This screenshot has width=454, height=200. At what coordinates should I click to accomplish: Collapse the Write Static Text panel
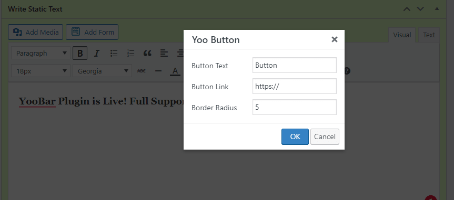437,9
